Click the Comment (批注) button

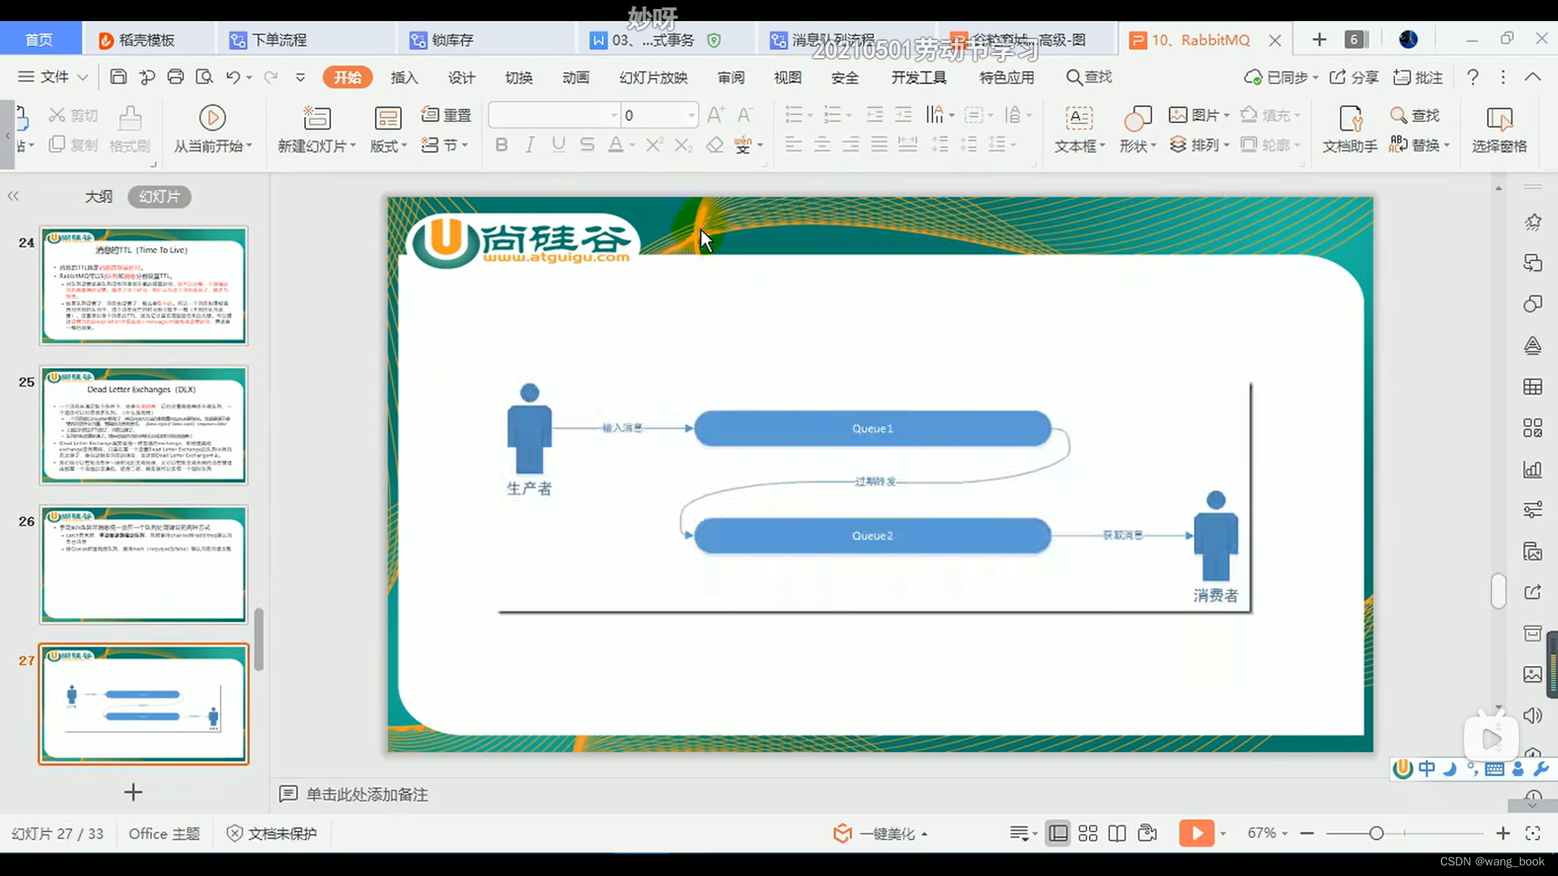pos(1418,77)
